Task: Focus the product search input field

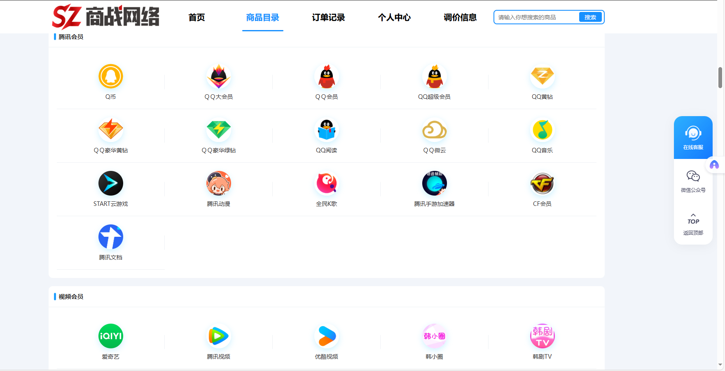Action: tap(537, 17)
